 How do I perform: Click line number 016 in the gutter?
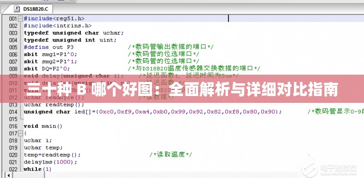tap(13, 126)
